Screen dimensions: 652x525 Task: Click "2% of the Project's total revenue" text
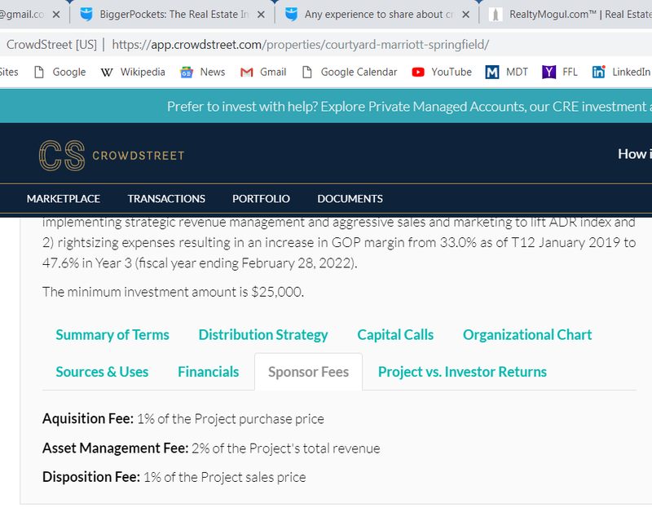coord(286,448)
